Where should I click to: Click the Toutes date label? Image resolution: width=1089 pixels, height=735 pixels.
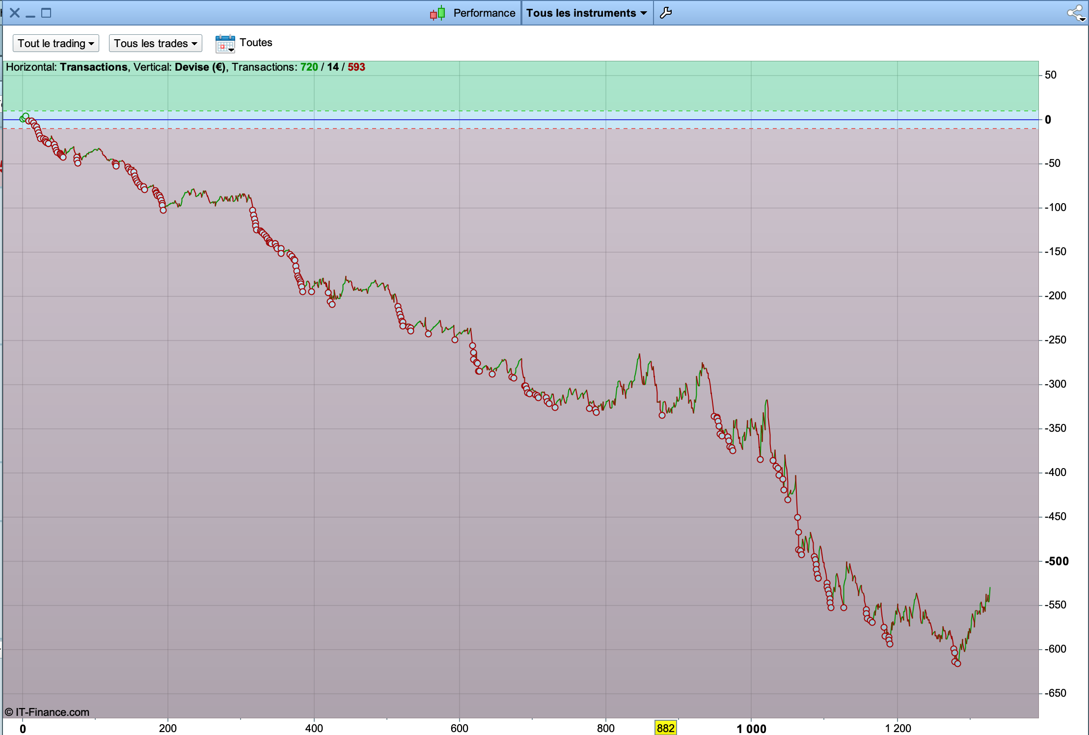256,43
